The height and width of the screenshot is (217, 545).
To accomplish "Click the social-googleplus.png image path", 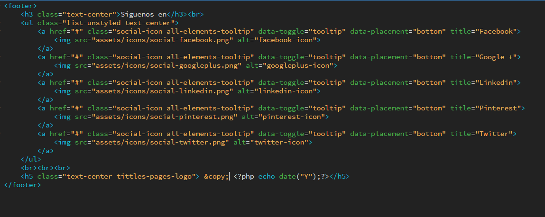I will coord(166,65).
